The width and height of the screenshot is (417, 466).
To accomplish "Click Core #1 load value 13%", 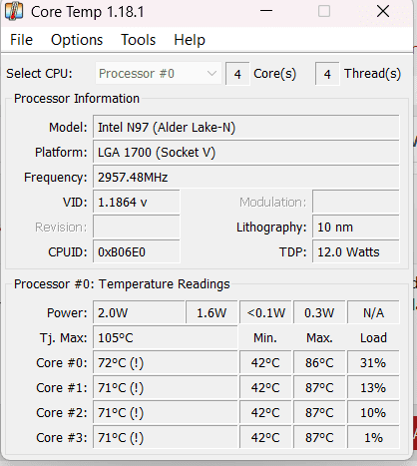I will click(x=373, y=388).
